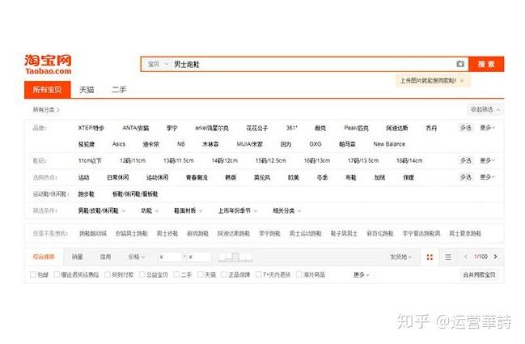Click the orange 搜索 button

tap(486, 64)
